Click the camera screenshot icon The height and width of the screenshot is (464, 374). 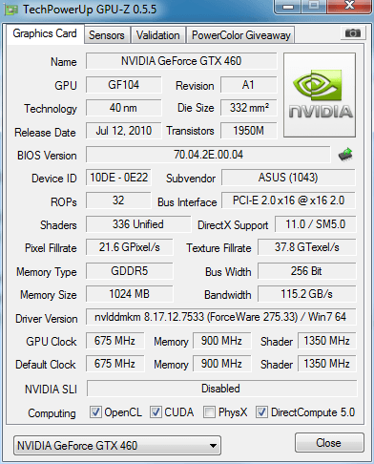(352, 32)
